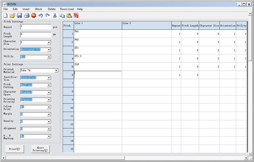
Task: Click the Line 2 column header
Action: click(x=147, y=25)
